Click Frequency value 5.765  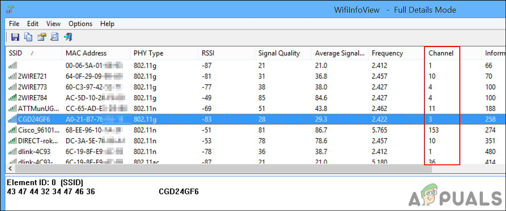pyautogui.click(x=379, y=130)
